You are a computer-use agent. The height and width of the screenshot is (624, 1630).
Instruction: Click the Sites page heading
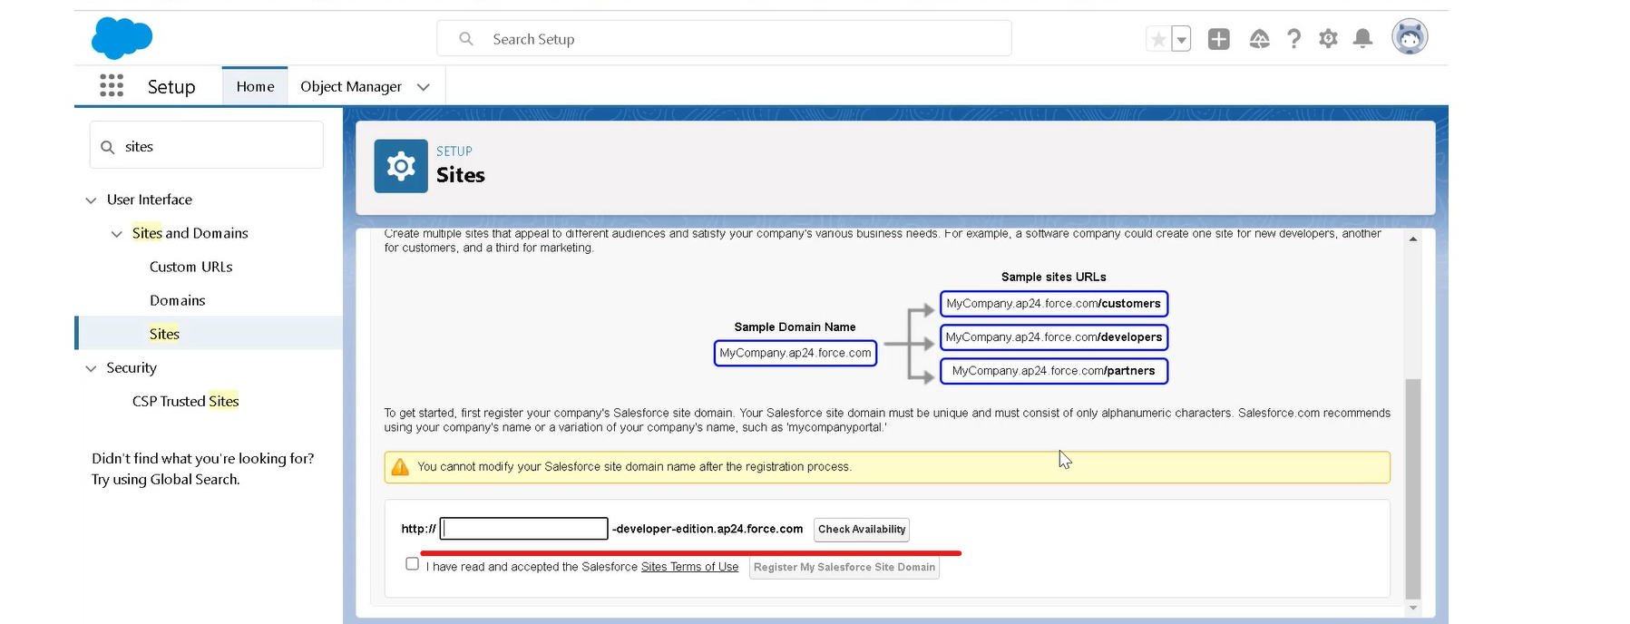coord(461,175)
